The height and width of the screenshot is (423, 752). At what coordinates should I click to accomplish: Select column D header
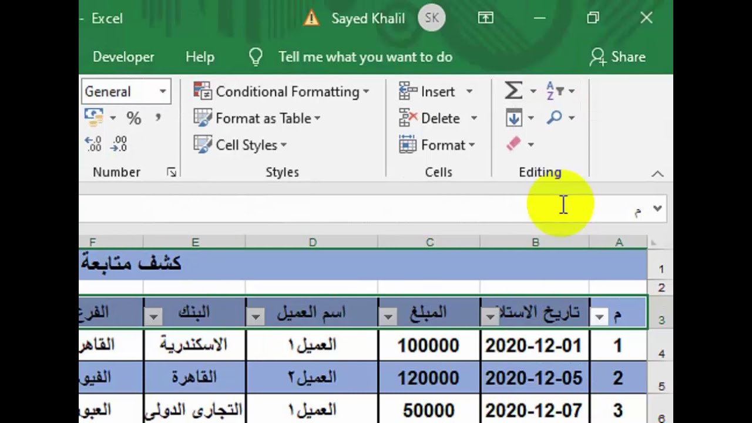point(312,242)
